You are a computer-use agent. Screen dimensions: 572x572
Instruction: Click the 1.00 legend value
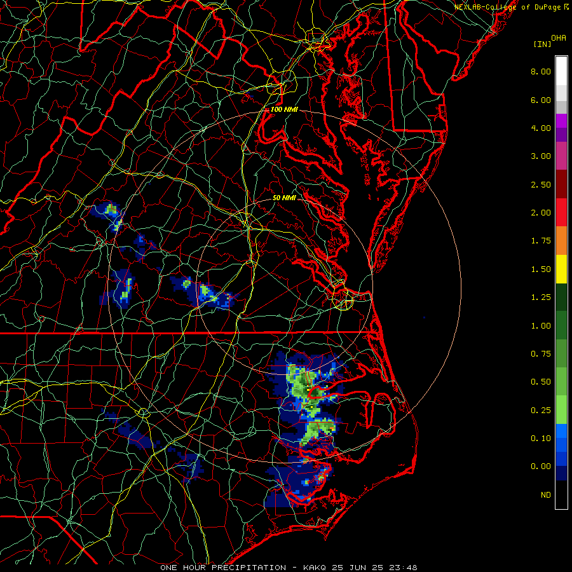[x=541, y=326]
